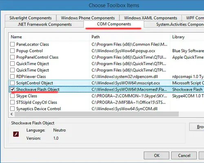Enable the Skype Class checkbox
This screenshot has height=163, width=204.
click(12, 96)
